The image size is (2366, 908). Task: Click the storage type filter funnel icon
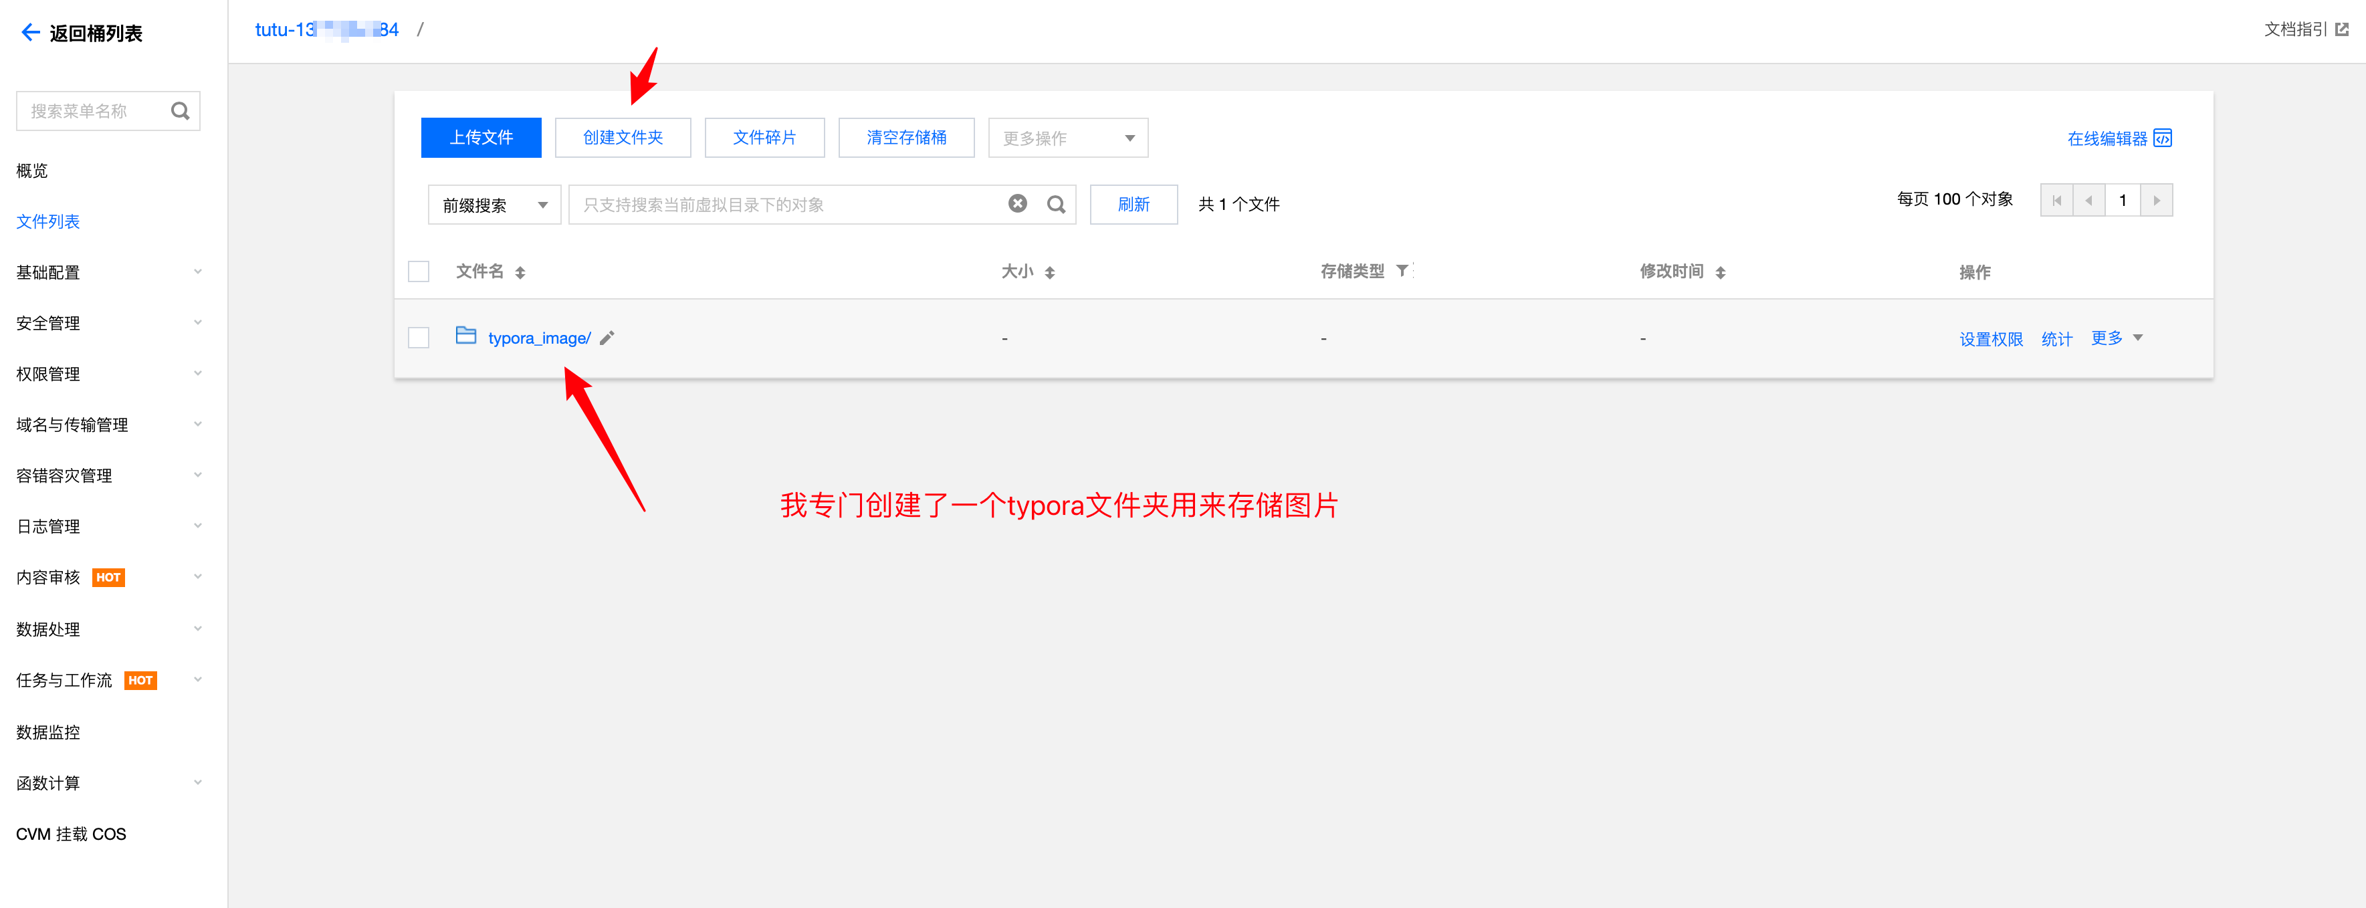click(1402, 271)
